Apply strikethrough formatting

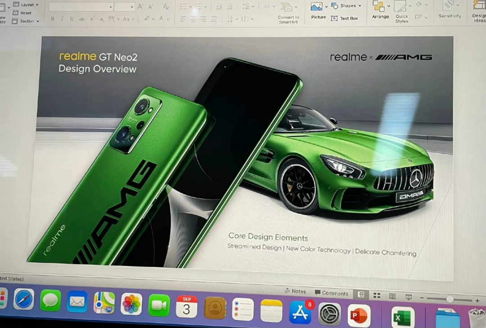pos(81,19)
